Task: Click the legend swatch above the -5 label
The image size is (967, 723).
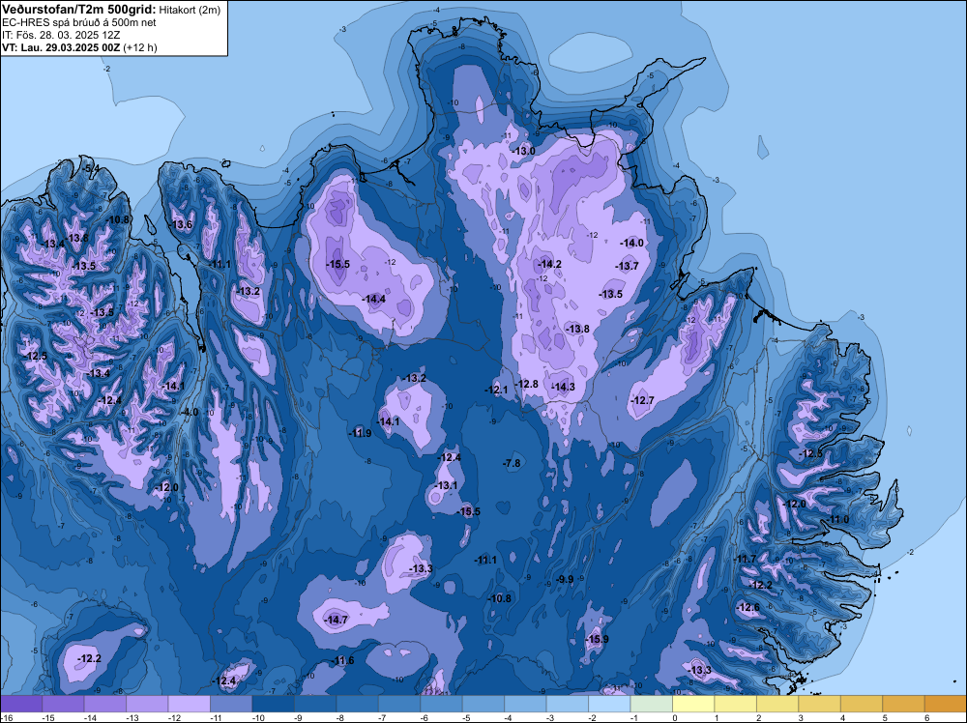Action: pyautogui.click(x=483, y=704)
